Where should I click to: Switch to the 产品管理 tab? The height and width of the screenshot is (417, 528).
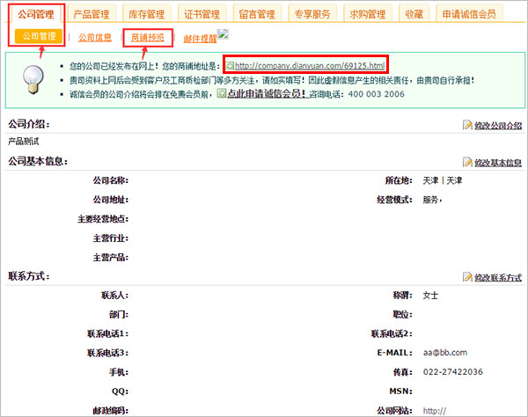point(92,14)
